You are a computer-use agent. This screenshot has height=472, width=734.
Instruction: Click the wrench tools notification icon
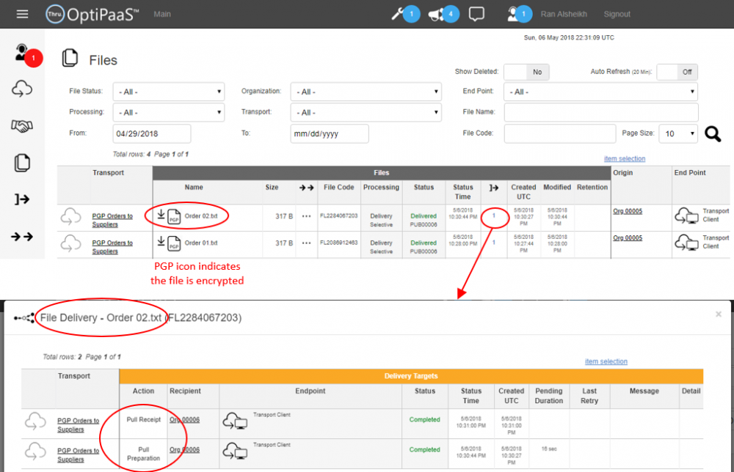tap(399, 14)
